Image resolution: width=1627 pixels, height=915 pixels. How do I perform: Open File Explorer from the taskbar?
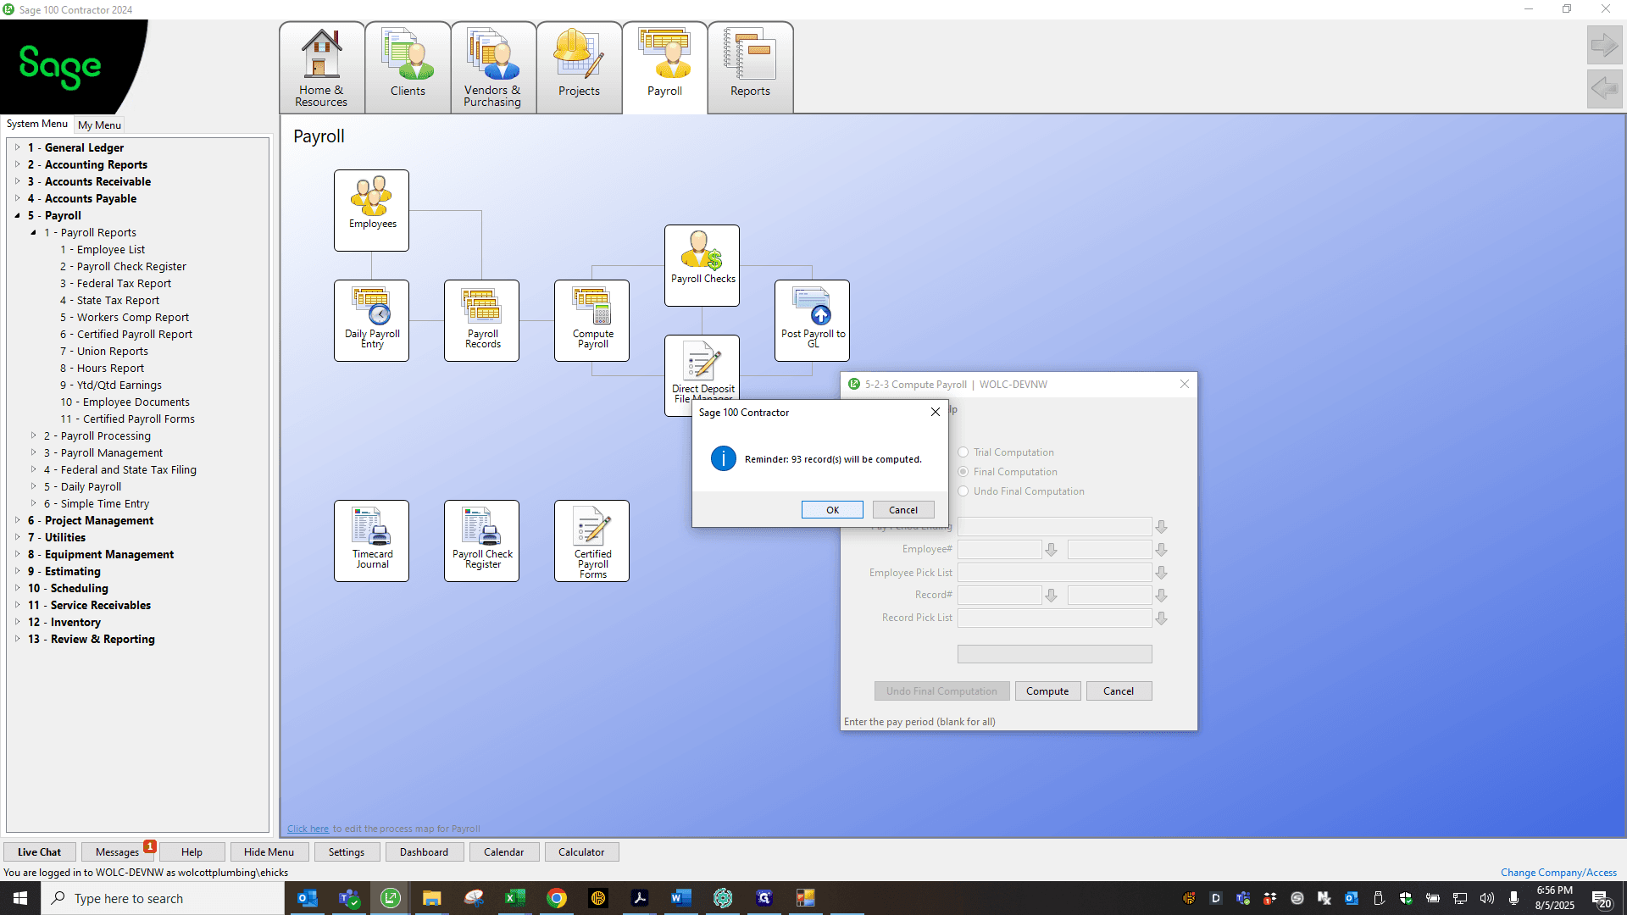click(431, 898)
